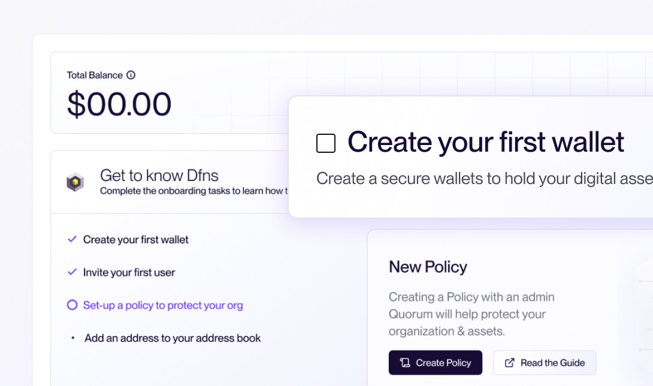Click the external link icon on Read the Guide
The image size is (653, 386).
[510, 363]
